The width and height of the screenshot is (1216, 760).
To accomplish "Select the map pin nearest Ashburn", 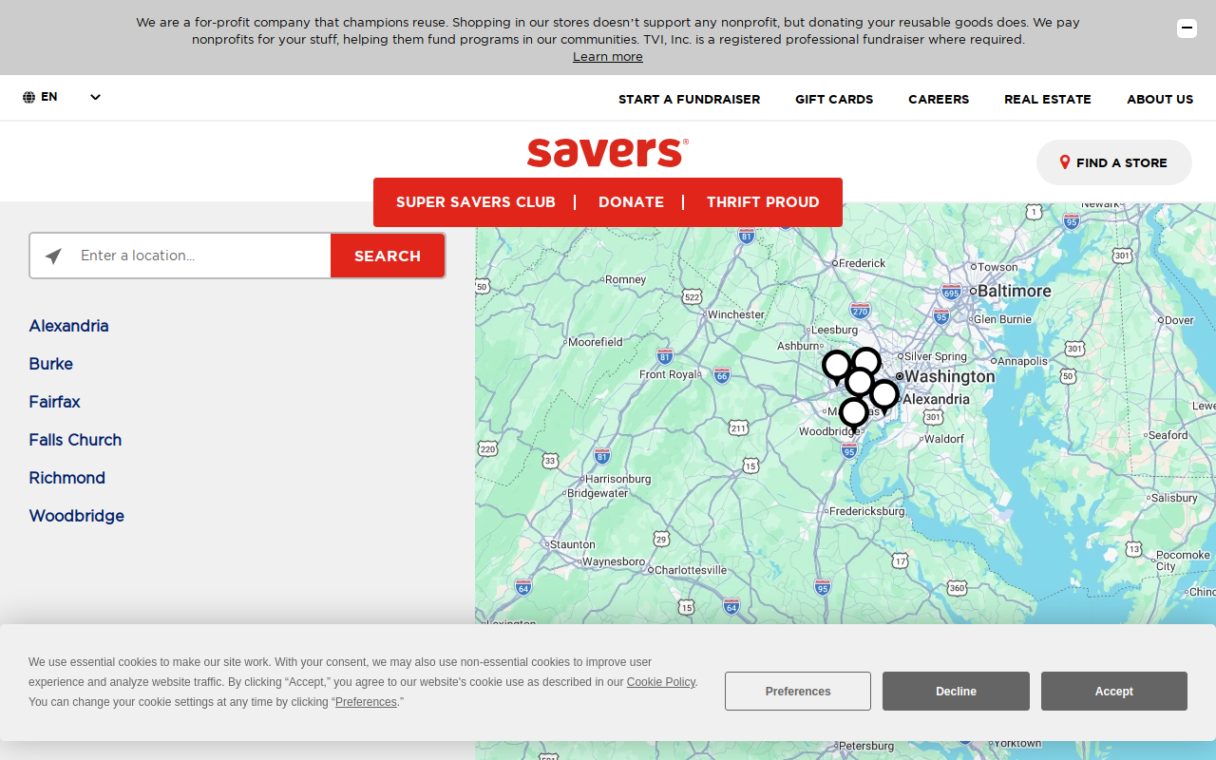I will point(836,366).
